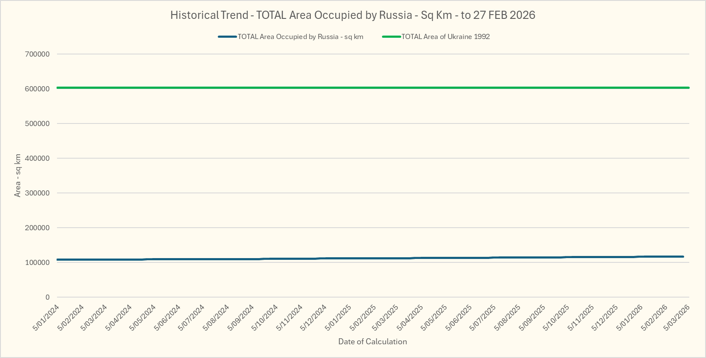Click the 400000 vertical axis label
The height and width of the screenshot is (358, 706).
point(38,158)
